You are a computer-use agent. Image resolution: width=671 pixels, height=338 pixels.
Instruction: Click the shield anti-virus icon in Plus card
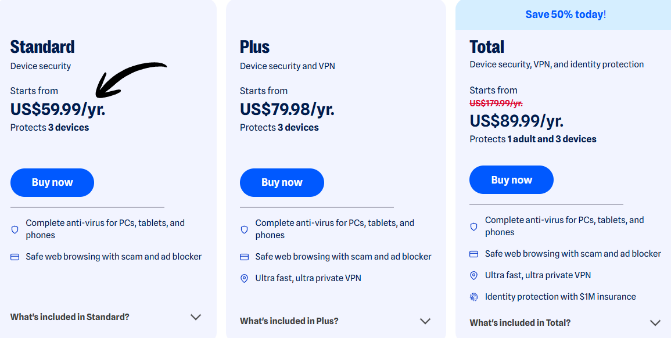coord(243,229)
